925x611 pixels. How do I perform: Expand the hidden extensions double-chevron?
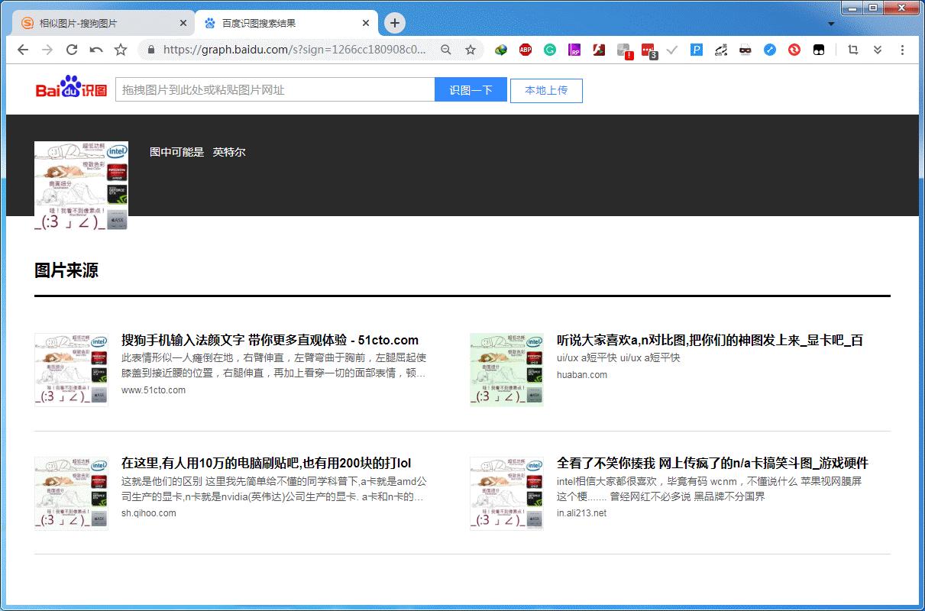[878, 49]
